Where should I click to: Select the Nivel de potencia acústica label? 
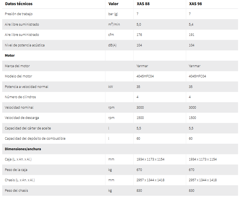pos(25,45)
